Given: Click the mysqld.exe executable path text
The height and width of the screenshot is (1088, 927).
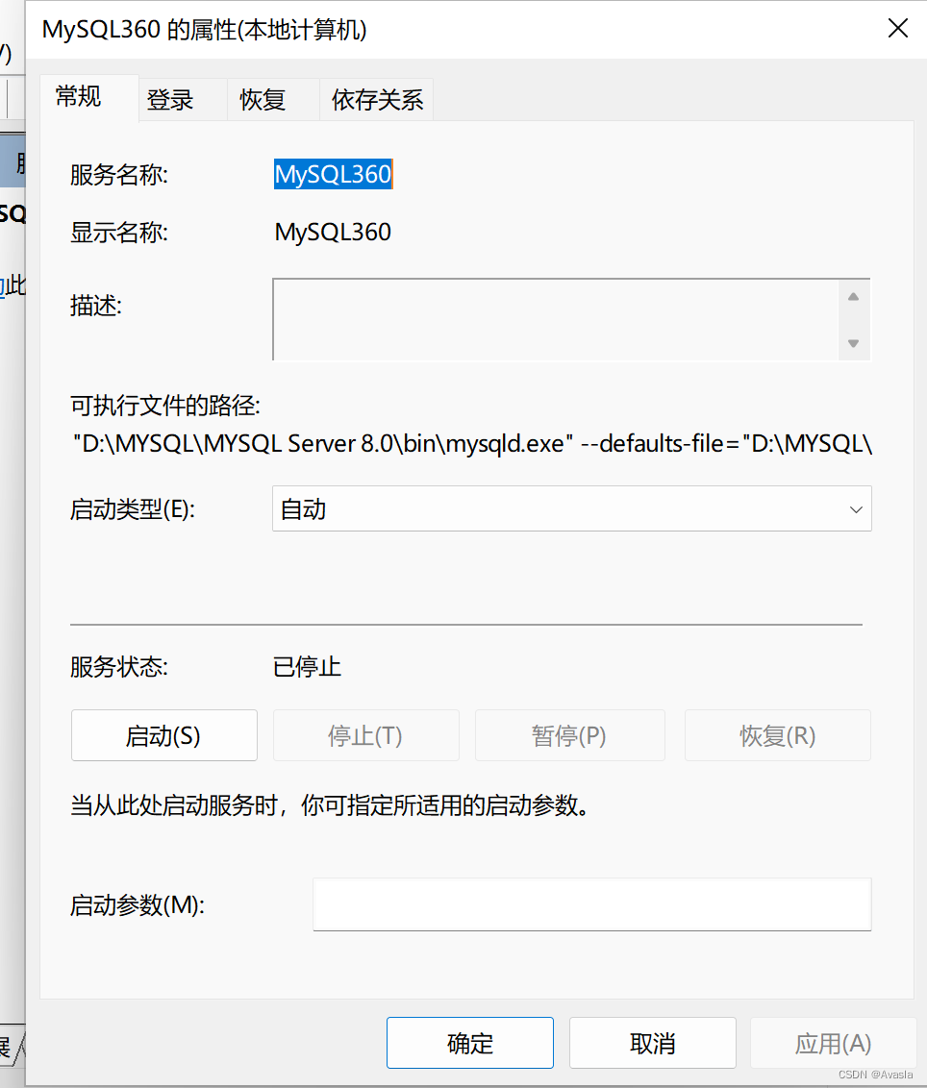Looking at the screenshot, I should click(472, 443).
